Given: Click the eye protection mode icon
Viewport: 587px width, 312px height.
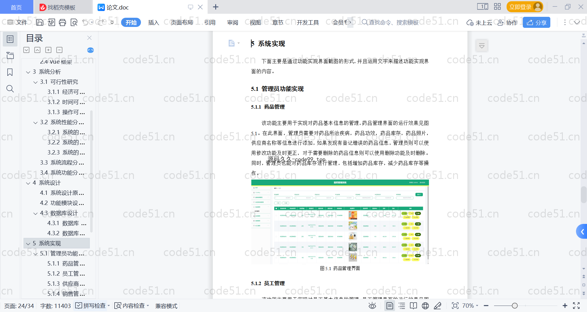Looking at the screenshot, I should [x=372, y=306].
